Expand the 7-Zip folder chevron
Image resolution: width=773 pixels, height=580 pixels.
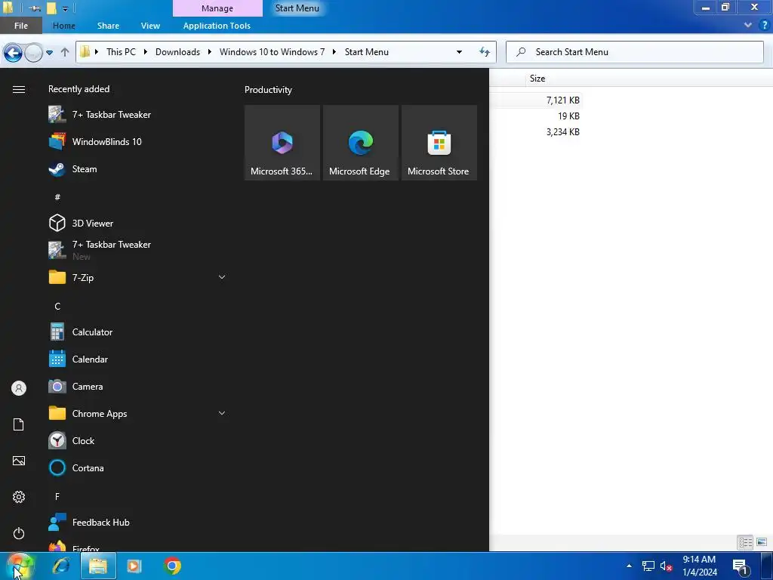pyautogui.click(x=222, y=277)
